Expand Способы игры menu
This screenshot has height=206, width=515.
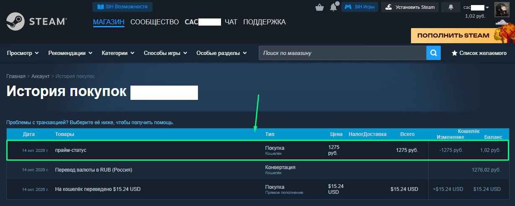click(x=166, y=53)
